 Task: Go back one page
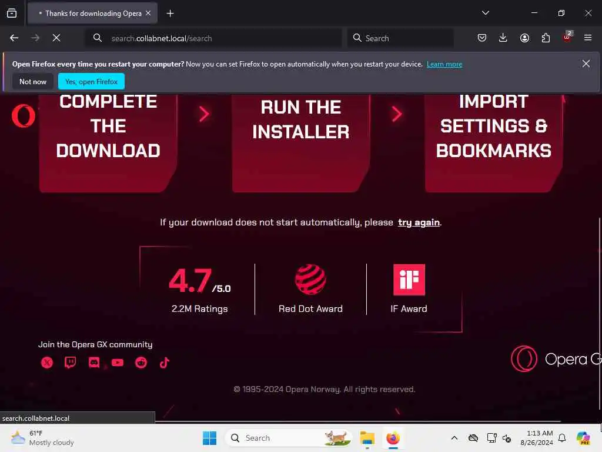click(x=14, y=38)
